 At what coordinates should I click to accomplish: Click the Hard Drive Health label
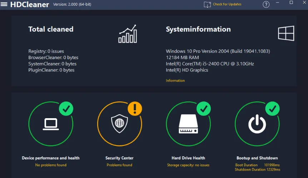click(188, 158)
